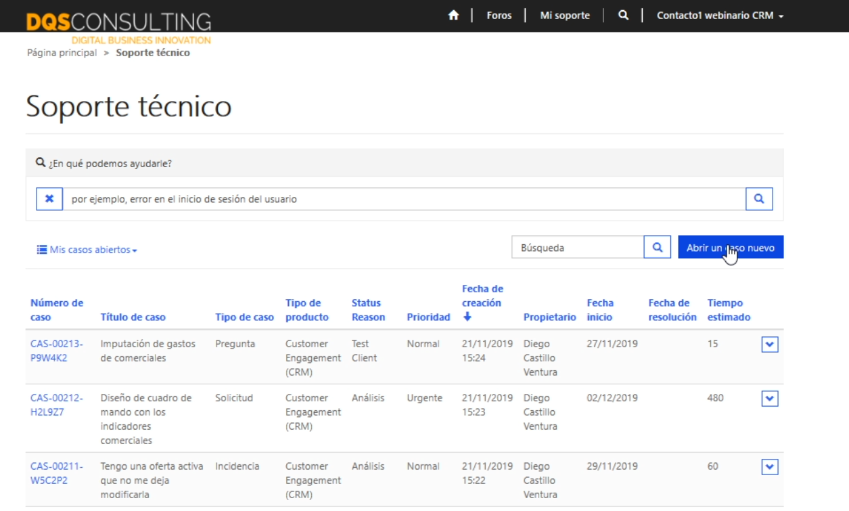Sort by Fecha de creación column header
This screenshot has height=511, width=849.
[x=482, y=303]
